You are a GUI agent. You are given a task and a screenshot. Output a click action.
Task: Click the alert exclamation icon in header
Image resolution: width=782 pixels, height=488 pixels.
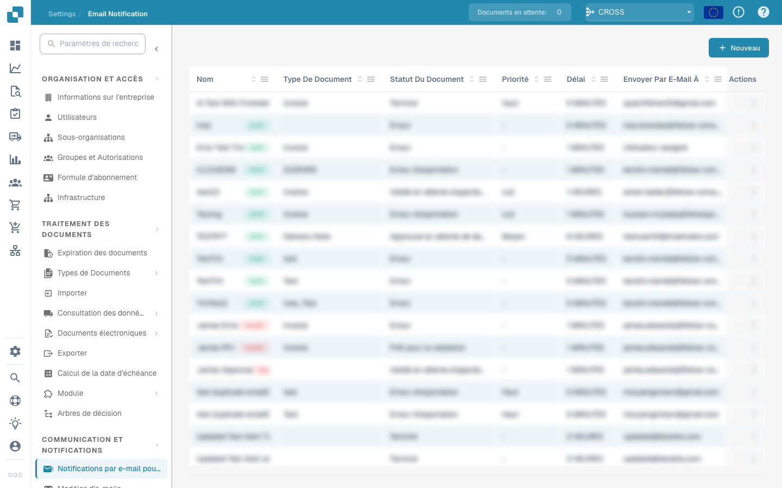pos(739,12)
